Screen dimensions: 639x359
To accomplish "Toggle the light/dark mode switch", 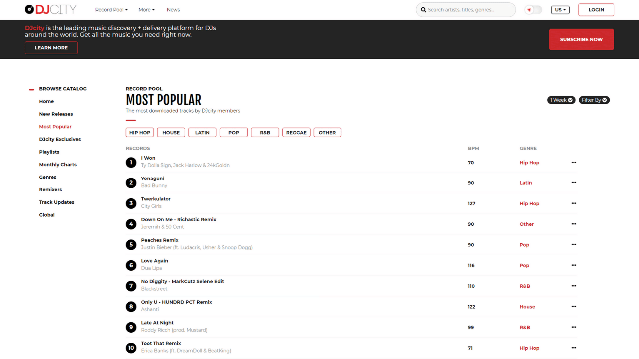I will tap(533, 9).
